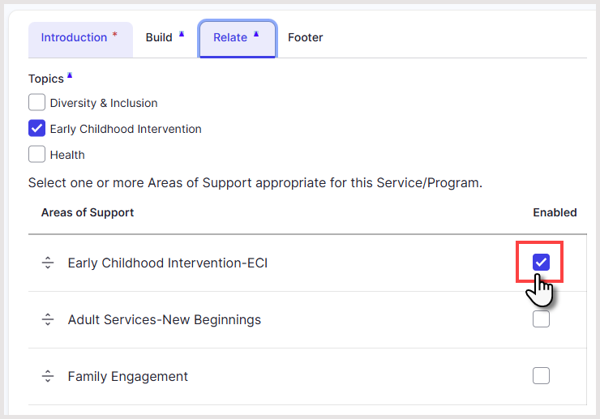Click the Health label text
Screen dimensions: 600x419
[67, 155]
